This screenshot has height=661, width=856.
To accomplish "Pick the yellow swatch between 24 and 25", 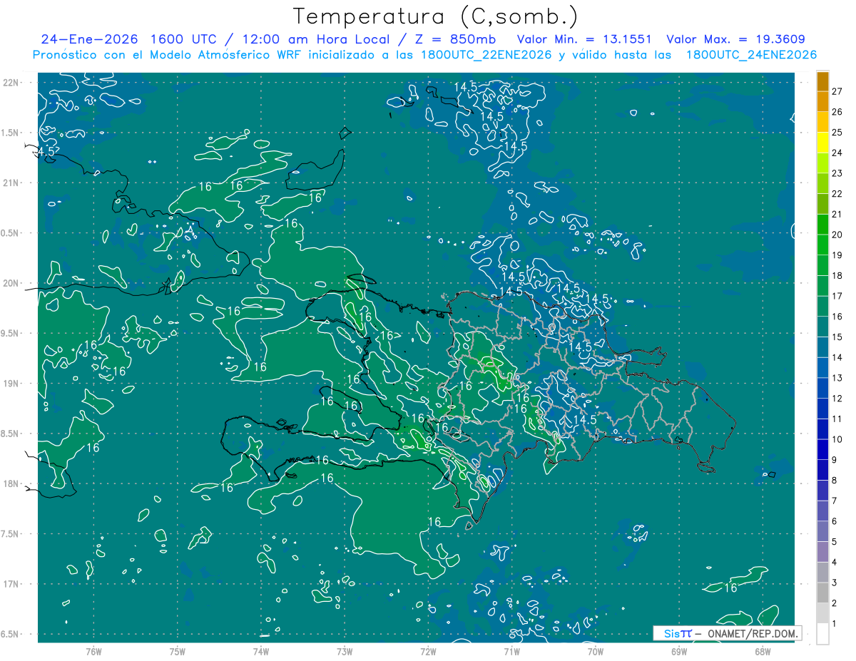I will [x=822, y=143].
